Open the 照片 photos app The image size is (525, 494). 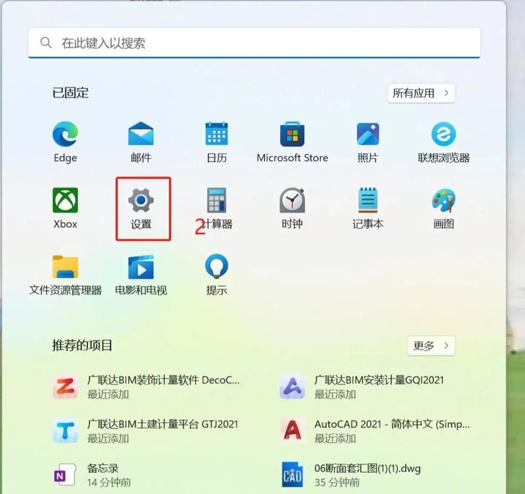(x=367, y=142)
